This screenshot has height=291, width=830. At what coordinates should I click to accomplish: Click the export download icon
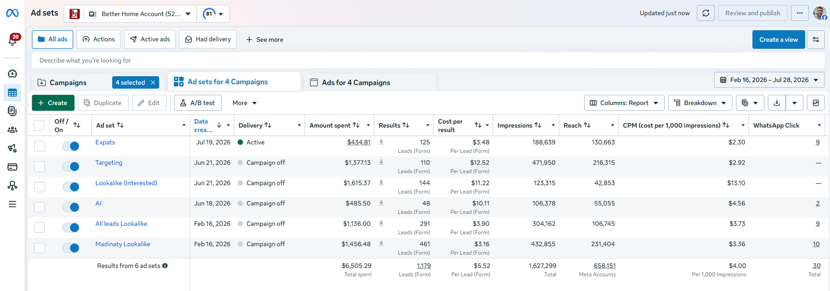point(777,103)
